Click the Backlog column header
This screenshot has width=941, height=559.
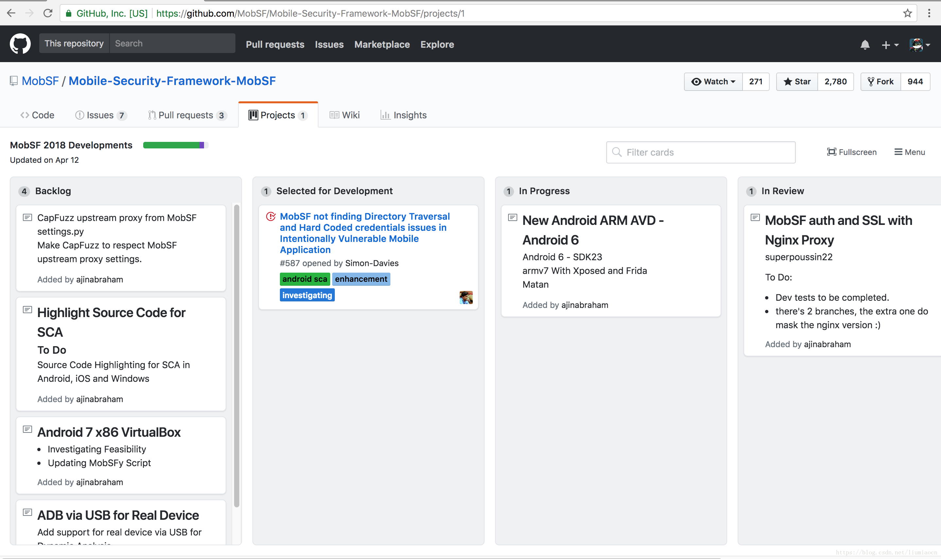(x=53, y=191)
